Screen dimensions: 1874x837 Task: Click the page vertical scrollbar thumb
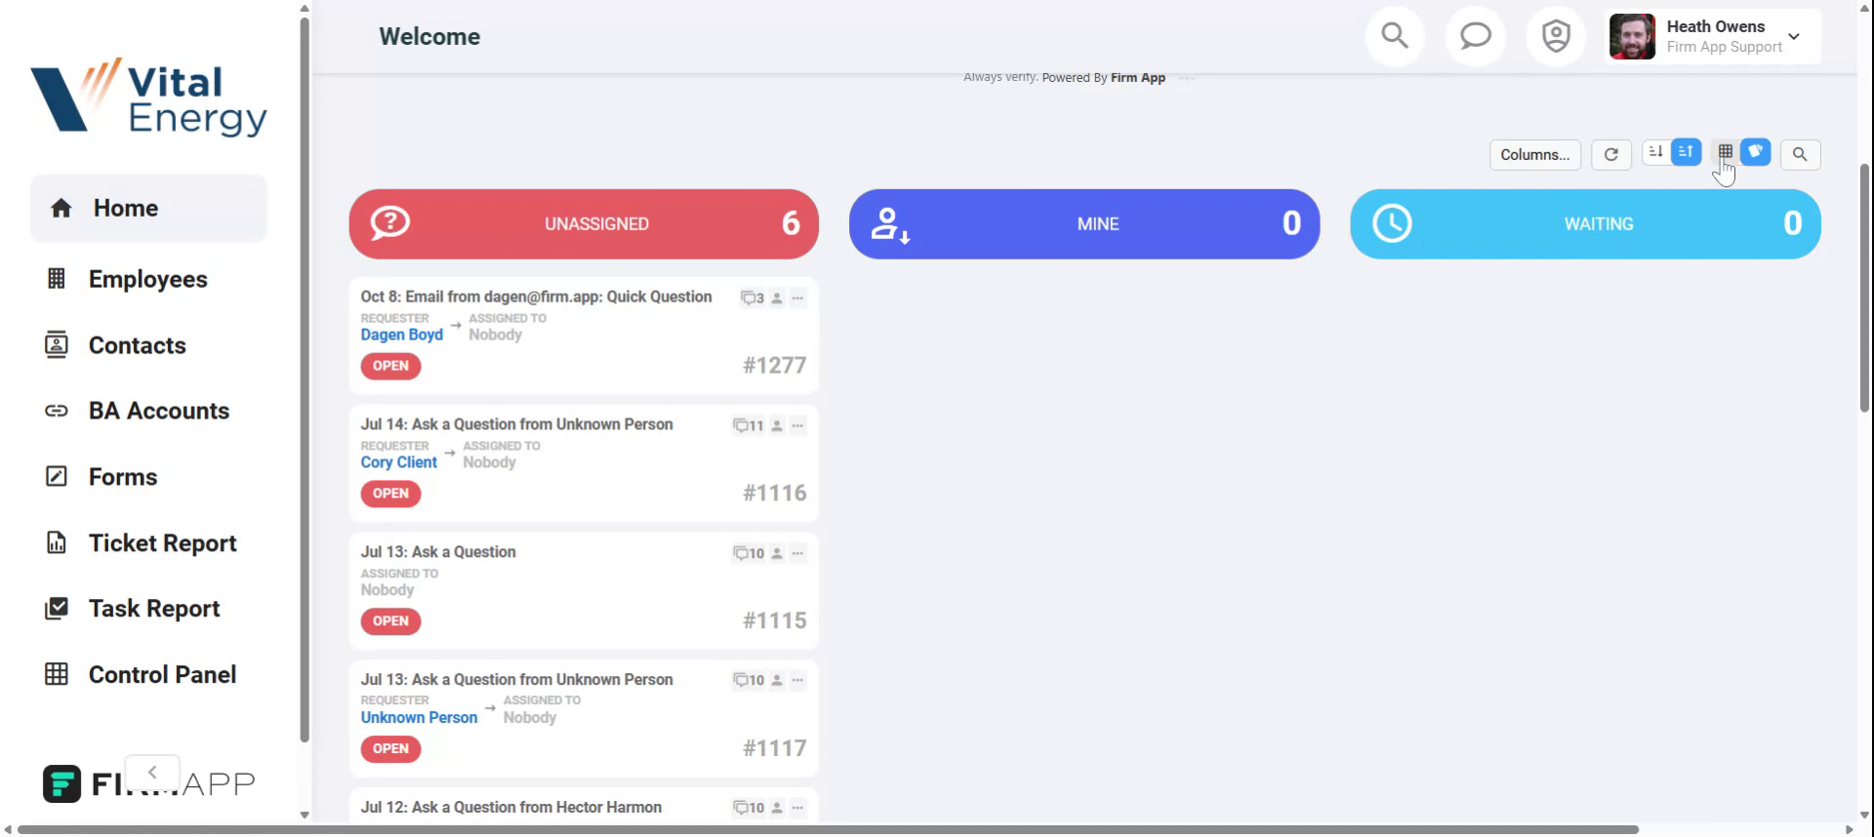point(1864,288)
